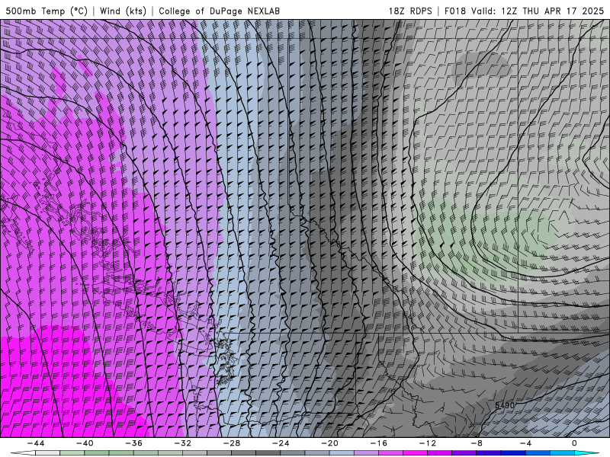Click the -12 colorbar label

tap(428, 443)
